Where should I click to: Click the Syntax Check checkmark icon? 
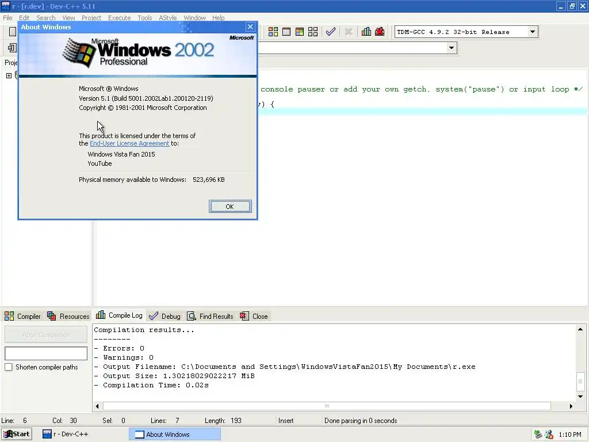tap(331, 32)
